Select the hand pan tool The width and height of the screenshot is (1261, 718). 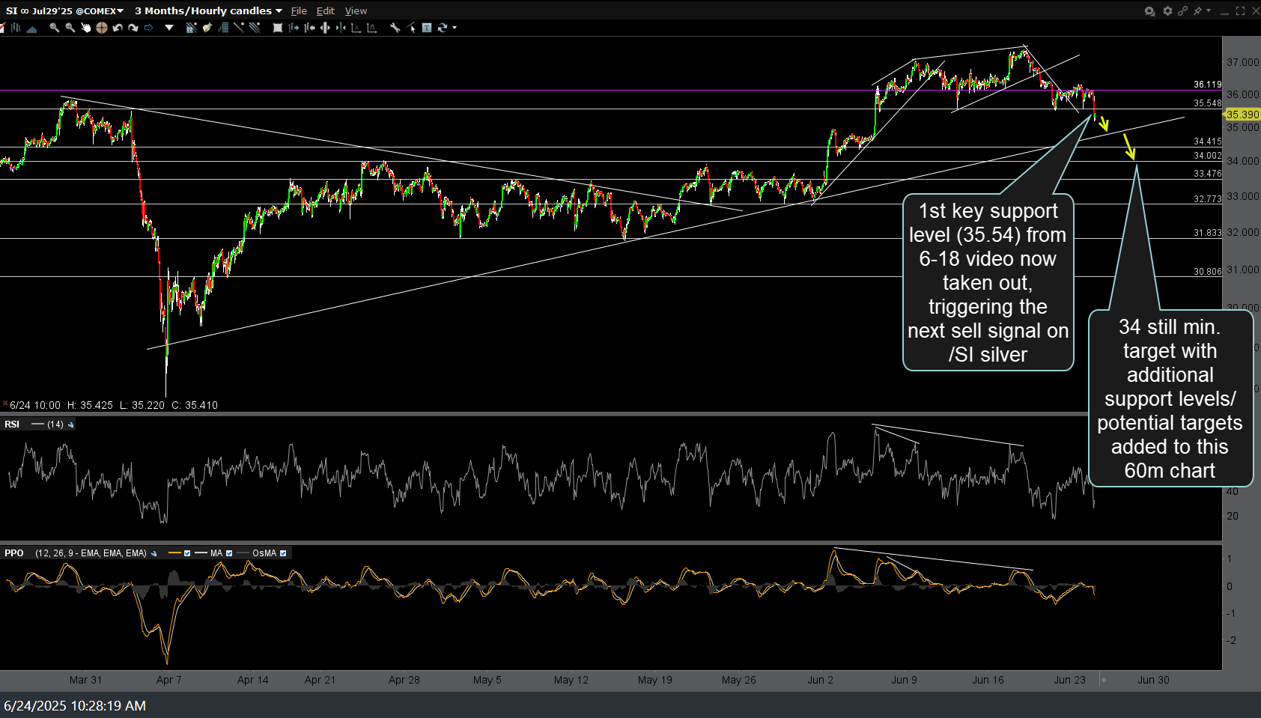[x=85, y=28]
